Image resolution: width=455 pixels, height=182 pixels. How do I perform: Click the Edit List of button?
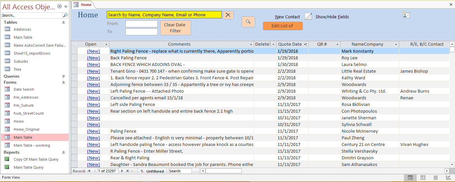(283, 26)
